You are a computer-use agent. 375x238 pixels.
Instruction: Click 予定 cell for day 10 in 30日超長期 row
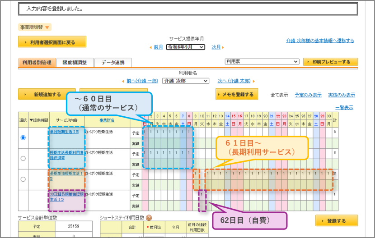[x=202, y=195]
